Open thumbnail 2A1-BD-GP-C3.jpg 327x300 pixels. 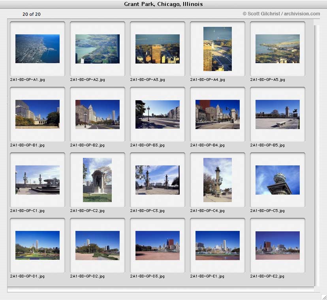(x=158, y=180)
